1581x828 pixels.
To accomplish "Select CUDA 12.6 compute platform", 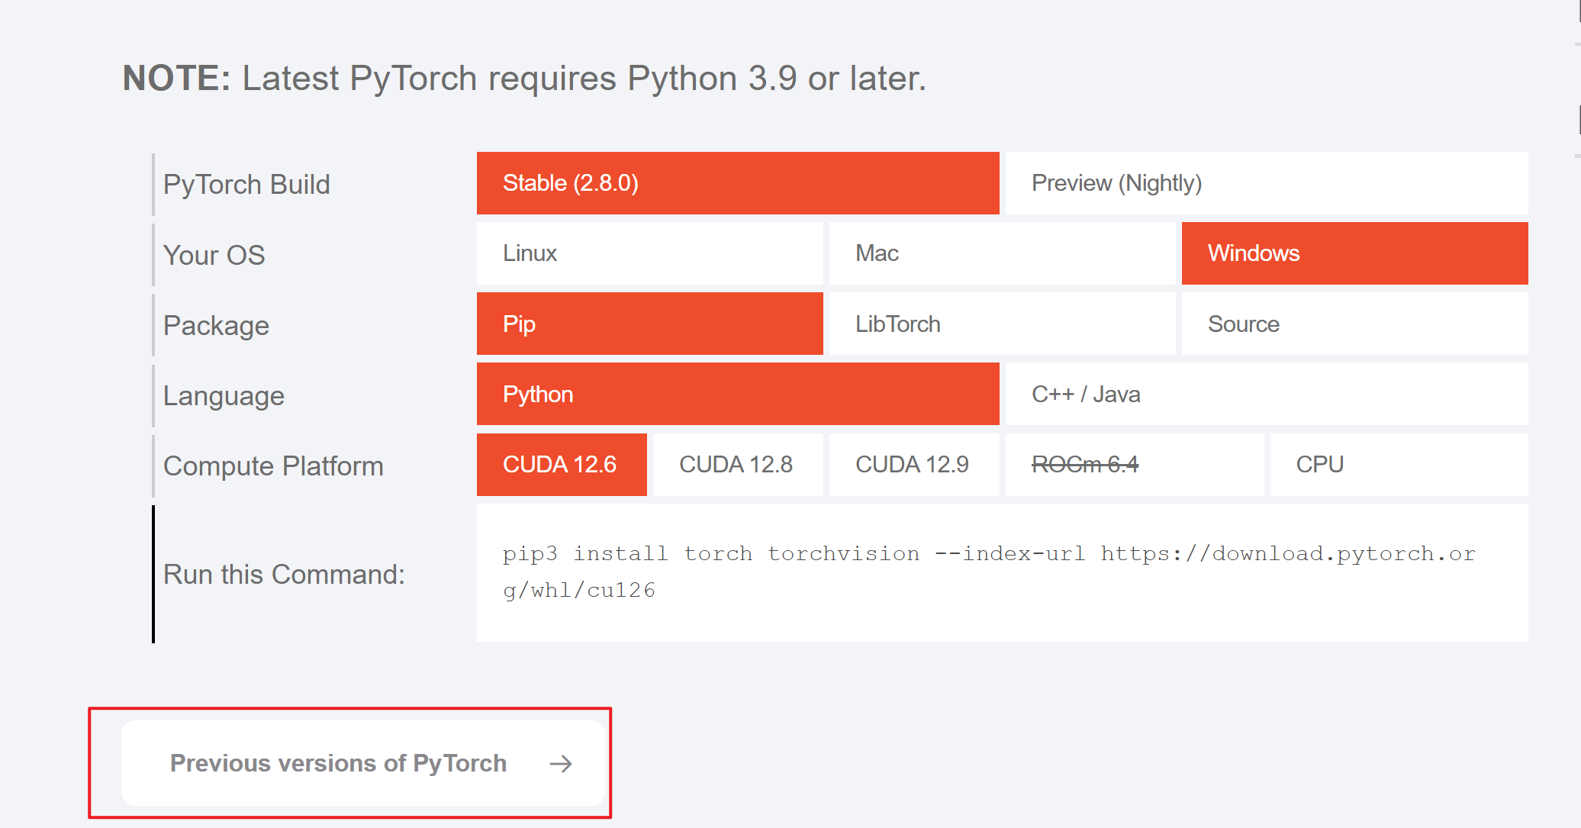I will 562,465.
